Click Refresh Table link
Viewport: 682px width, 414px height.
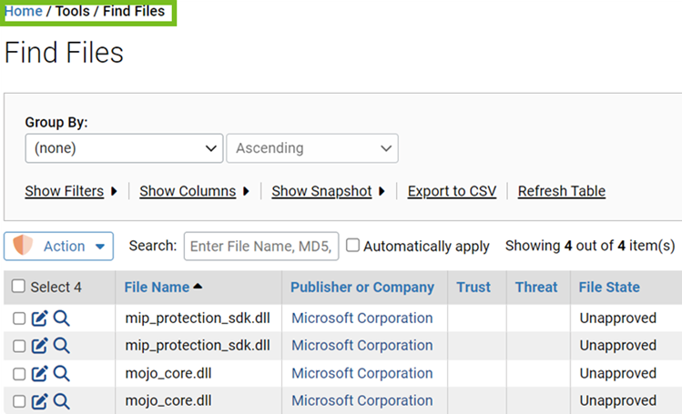pos(561,191)
